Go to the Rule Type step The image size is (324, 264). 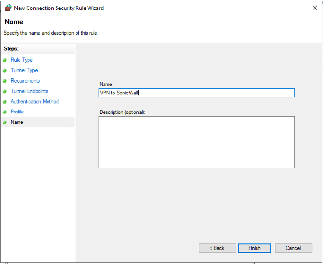coord(22,60)
